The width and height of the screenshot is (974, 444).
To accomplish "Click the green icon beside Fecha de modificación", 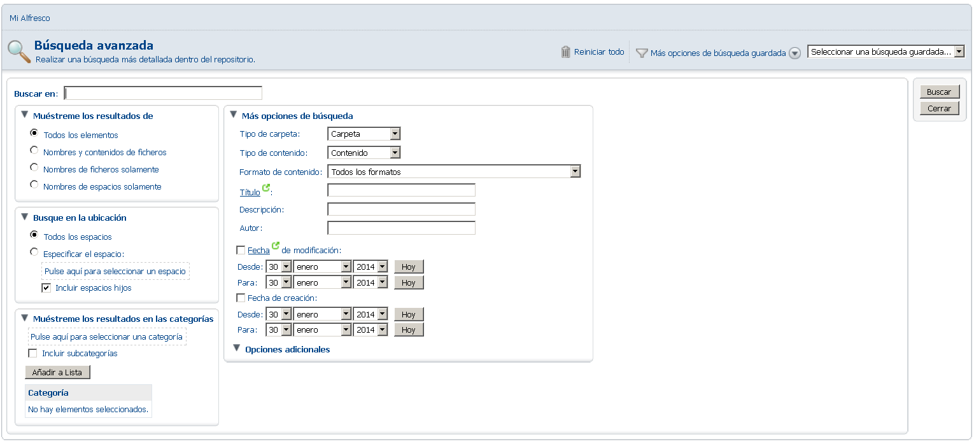I will pos(276,246).
